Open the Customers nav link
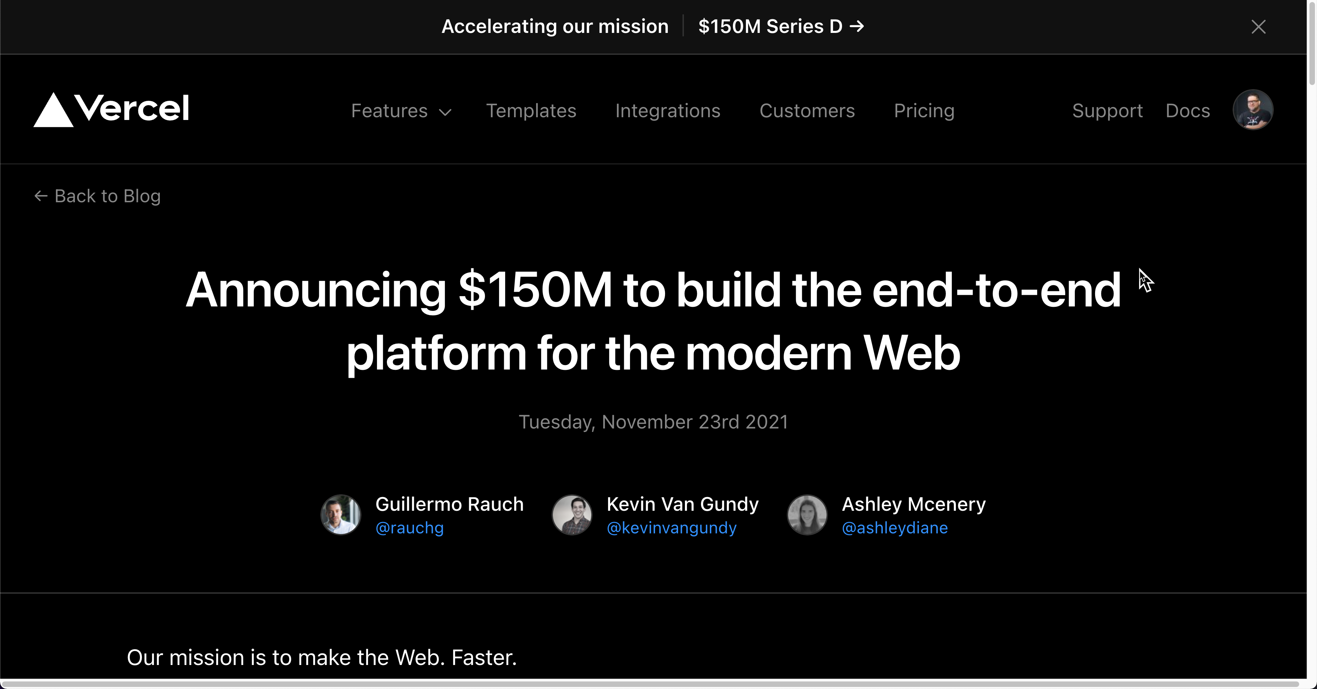 pyautogui.click(x=807, y=111)
